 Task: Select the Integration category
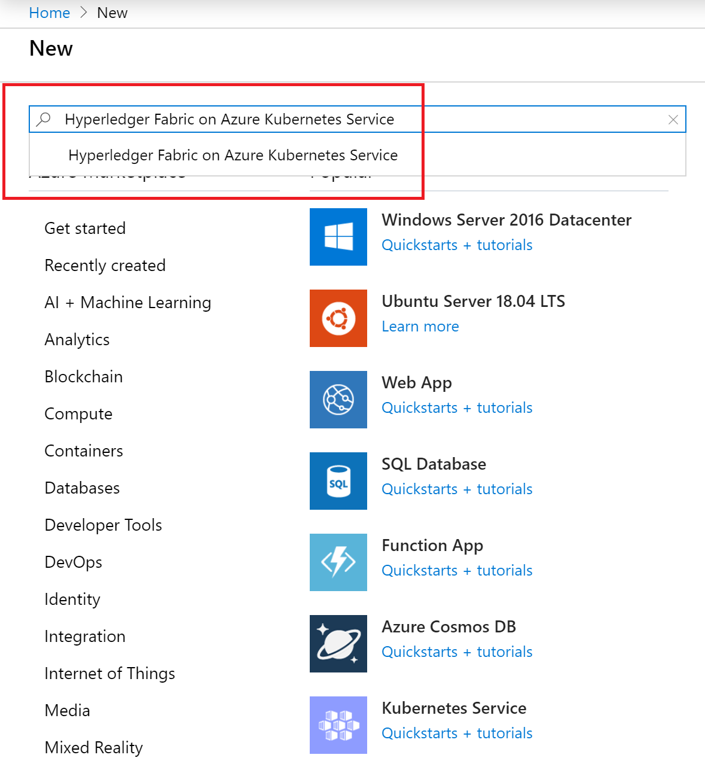[x=85, y=637]
